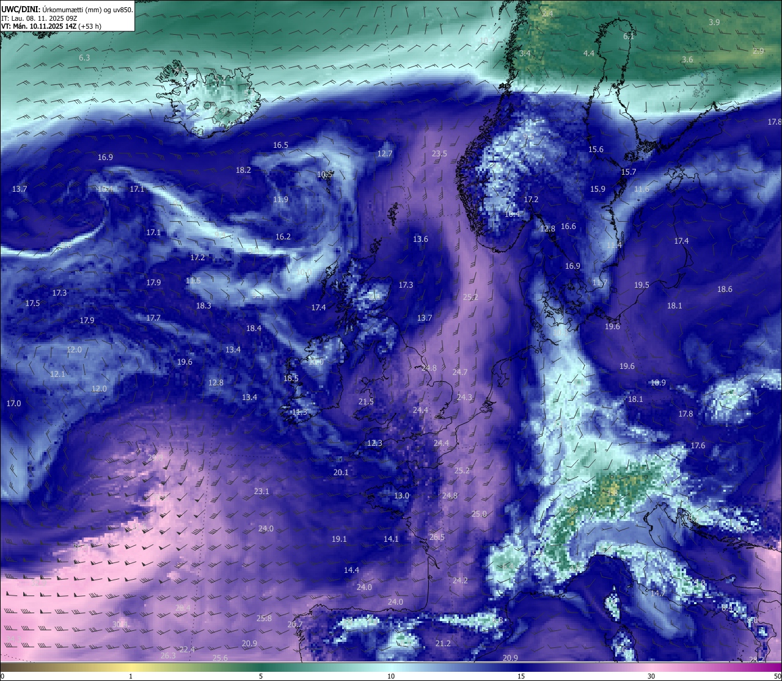Select the 12.3 map value
The height and width of the screenshot is (681, 782).
tap(375, 443)
